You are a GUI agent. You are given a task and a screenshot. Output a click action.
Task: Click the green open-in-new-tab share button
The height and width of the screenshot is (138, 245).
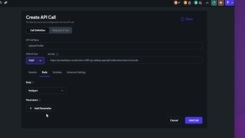[x=214, y=3]
